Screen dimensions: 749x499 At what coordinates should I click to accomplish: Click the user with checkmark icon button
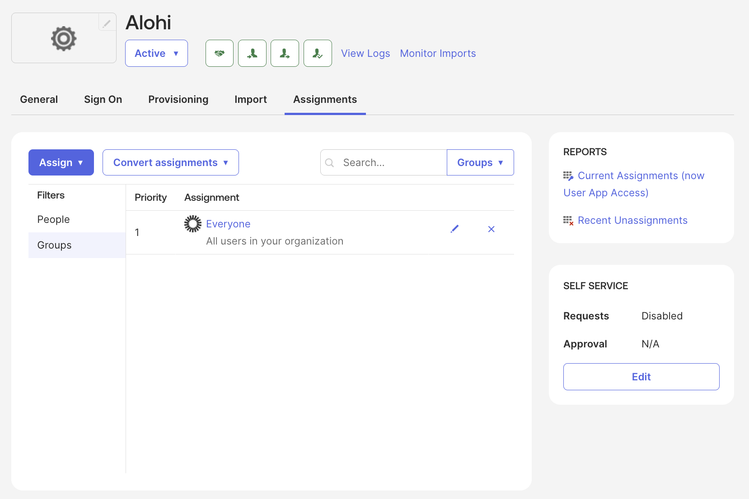(318, 53)
